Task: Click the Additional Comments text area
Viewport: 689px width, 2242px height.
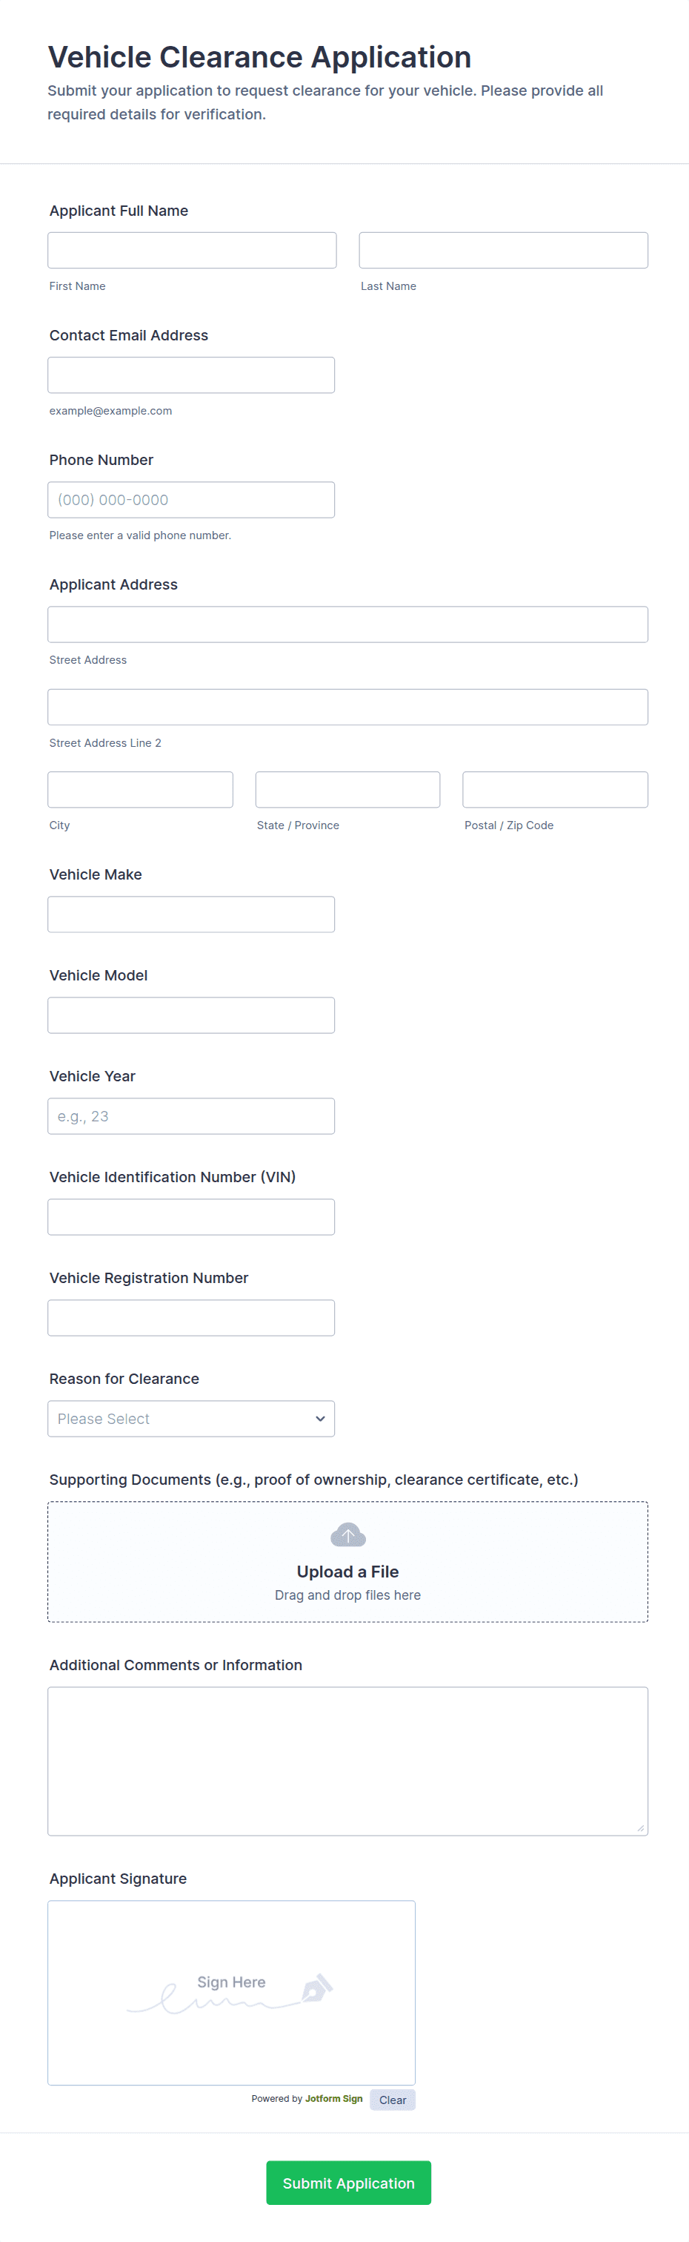Action: [x=348, y=1761]
